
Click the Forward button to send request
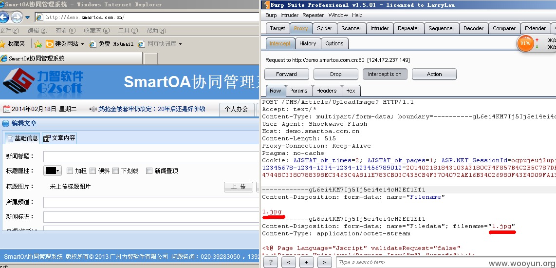[286, 74]
